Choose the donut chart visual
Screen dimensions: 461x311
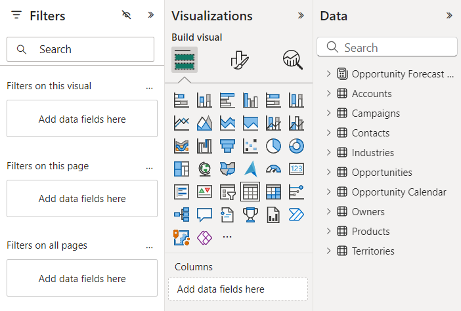tap(296, 146)
